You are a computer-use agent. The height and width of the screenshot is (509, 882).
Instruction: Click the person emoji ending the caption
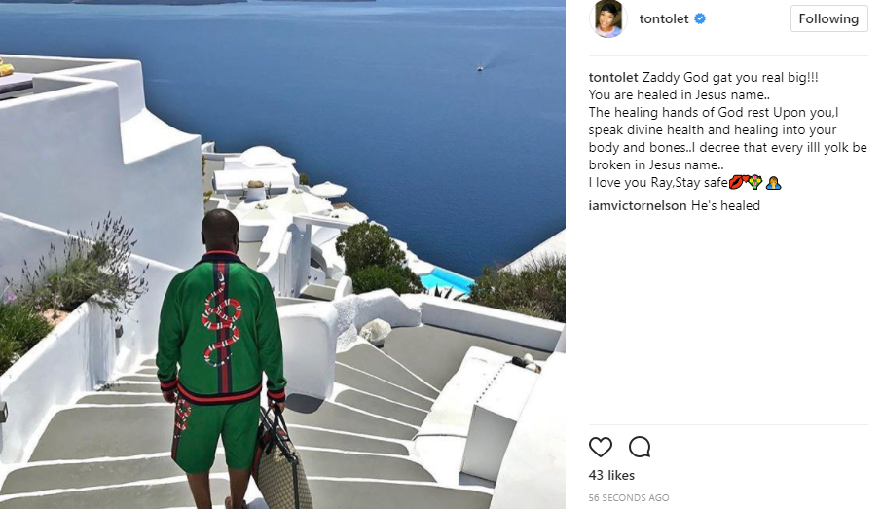click(x=773, y=183)
